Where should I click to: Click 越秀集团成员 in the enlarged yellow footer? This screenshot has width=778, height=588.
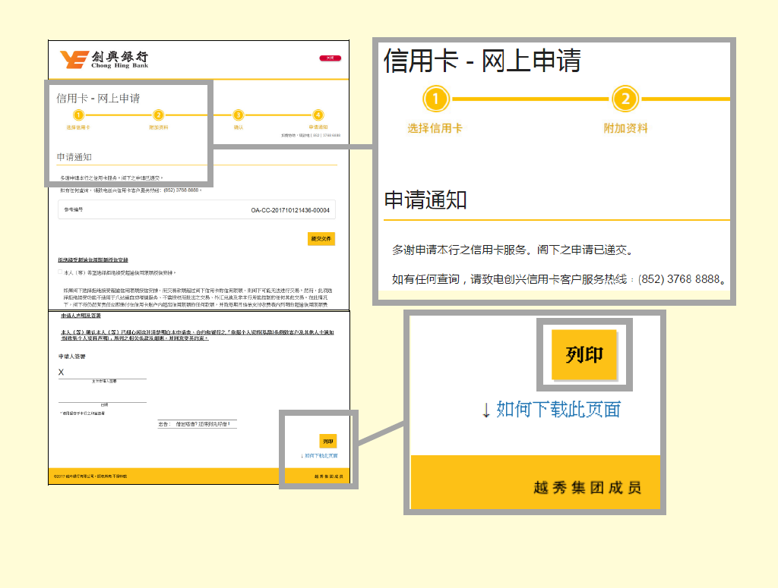pyautogui.click(x=587, y=488)
